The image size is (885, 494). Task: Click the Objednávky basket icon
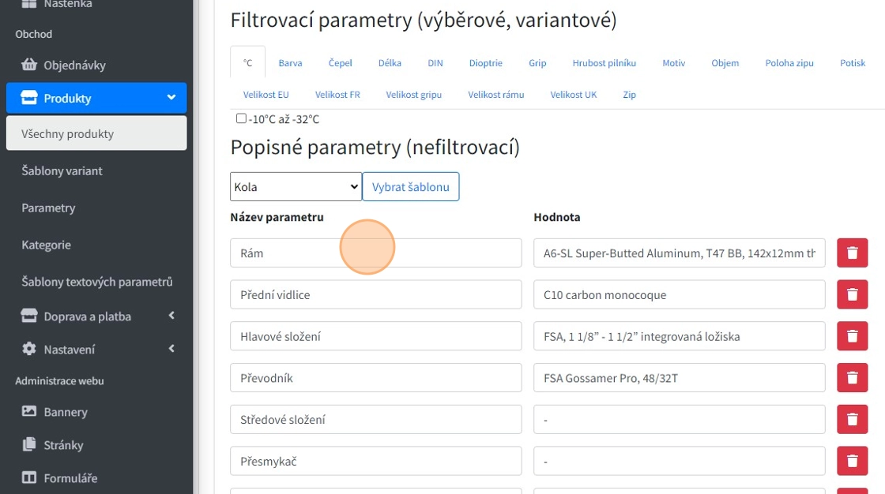coord(29,65)
